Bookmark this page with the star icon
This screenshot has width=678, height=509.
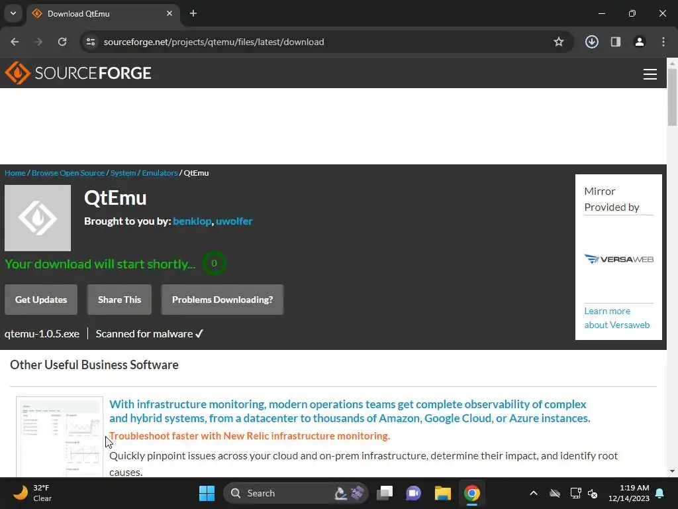(559, 42)
